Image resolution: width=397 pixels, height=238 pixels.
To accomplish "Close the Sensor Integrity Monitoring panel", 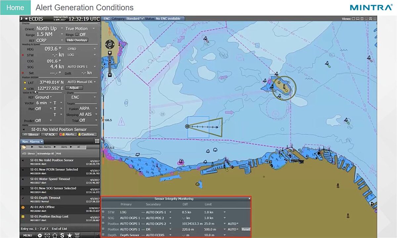I will (249, 199).
